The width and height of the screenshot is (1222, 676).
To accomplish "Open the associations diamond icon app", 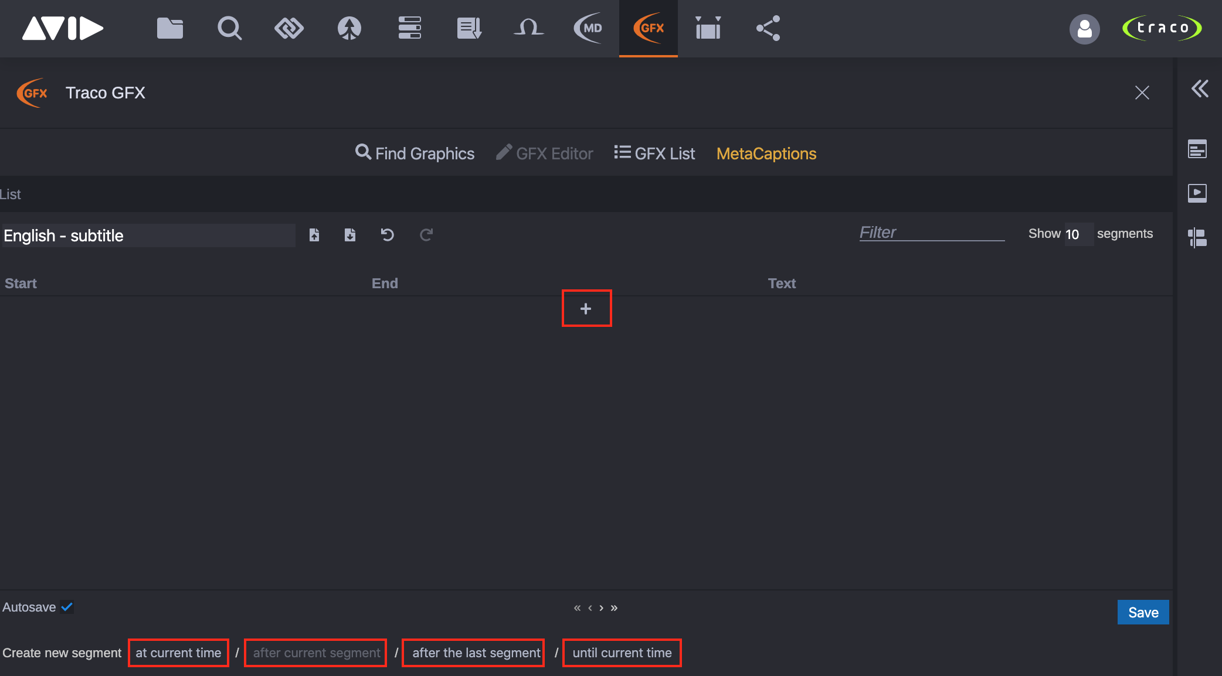I will click(289, 28).
